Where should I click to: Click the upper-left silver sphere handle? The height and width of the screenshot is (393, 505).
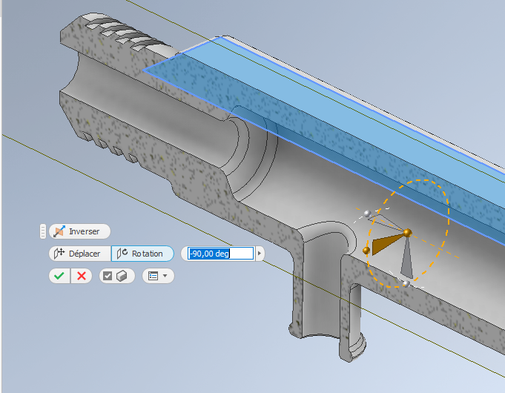click(x=366, y=214)
